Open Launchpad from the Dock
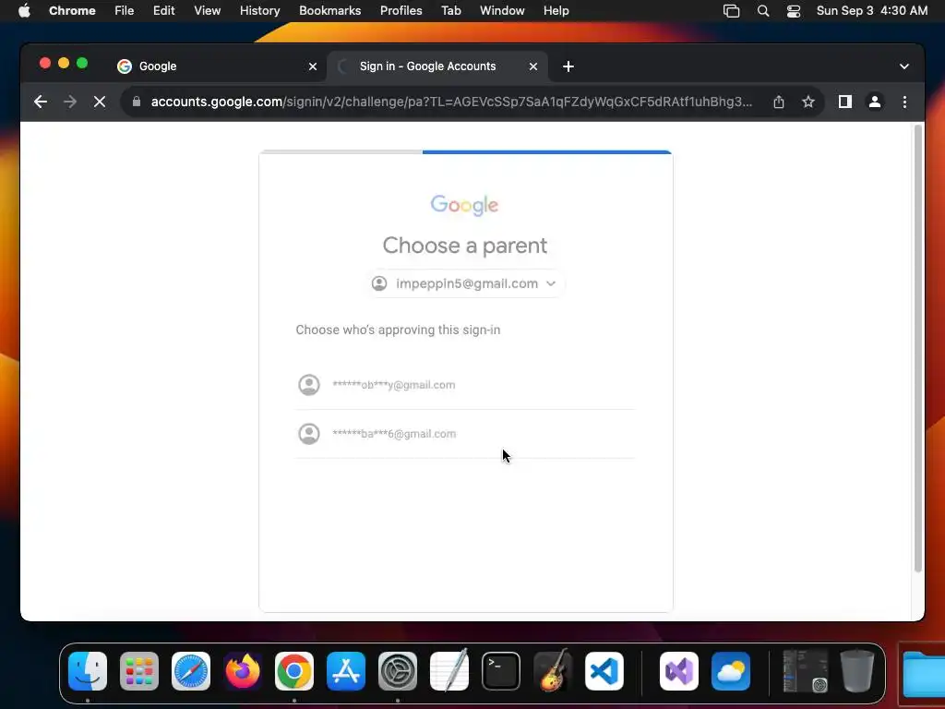This screenshot has width=945, height=709. 139,671
